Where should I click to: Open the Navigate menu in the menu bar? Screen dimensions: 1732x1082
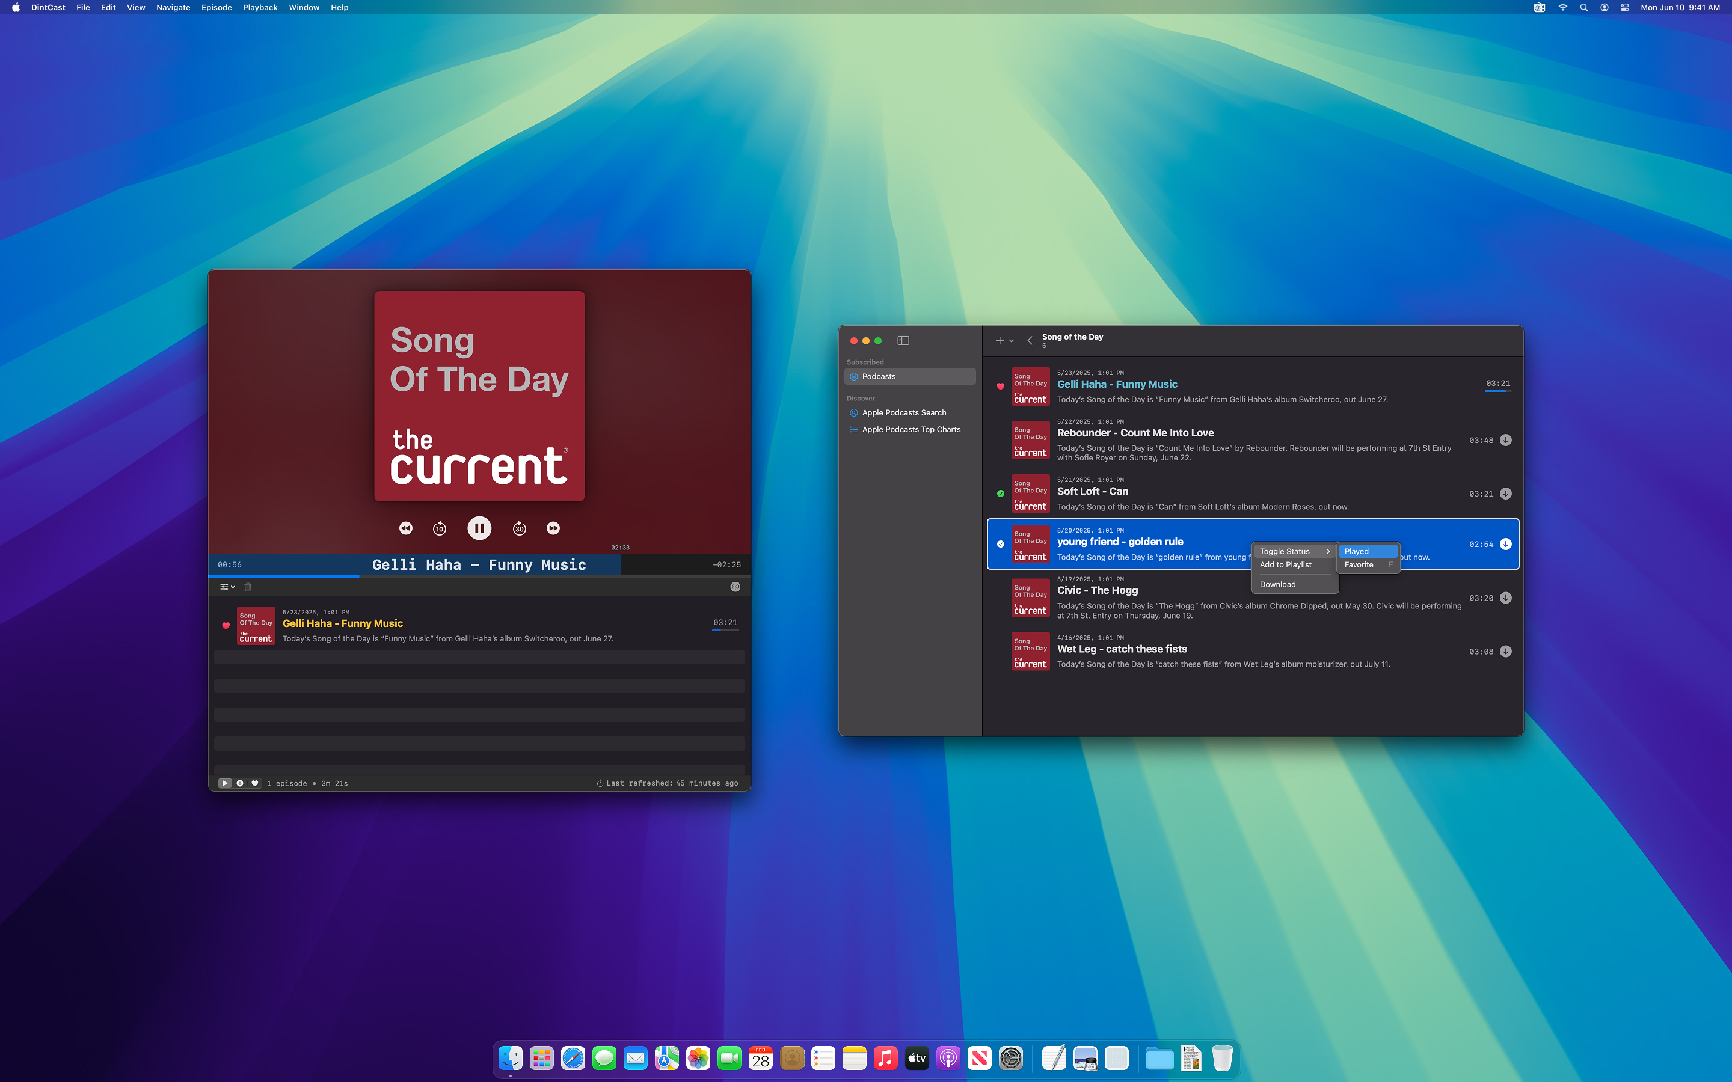(x=173, y=8)
